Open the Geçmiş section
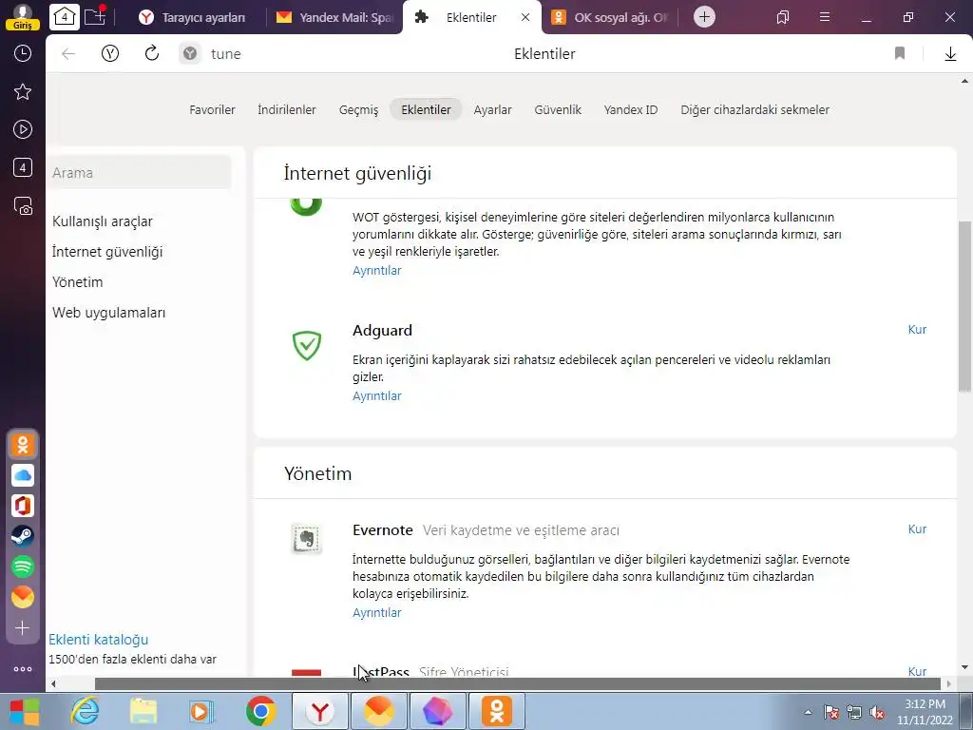The image size is (973, 730). 358,110
